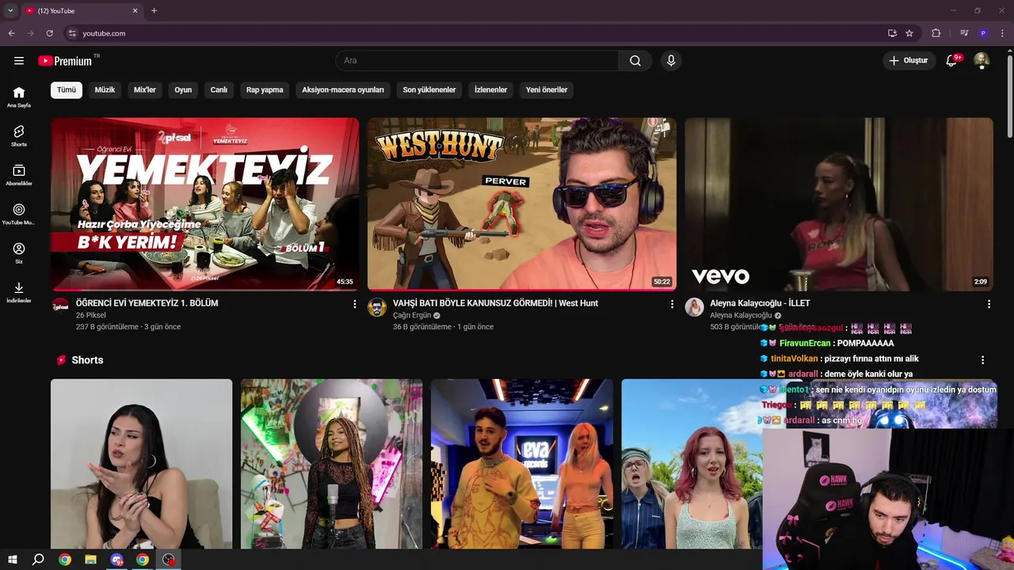Select the Mix'ler filter chip
The height and width of the screenshot is (570, 1014).
coord(145,90)
